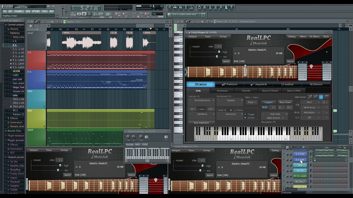The image size is (353, 198).
Task: Open the help question-mark icon
Action: 231,7
